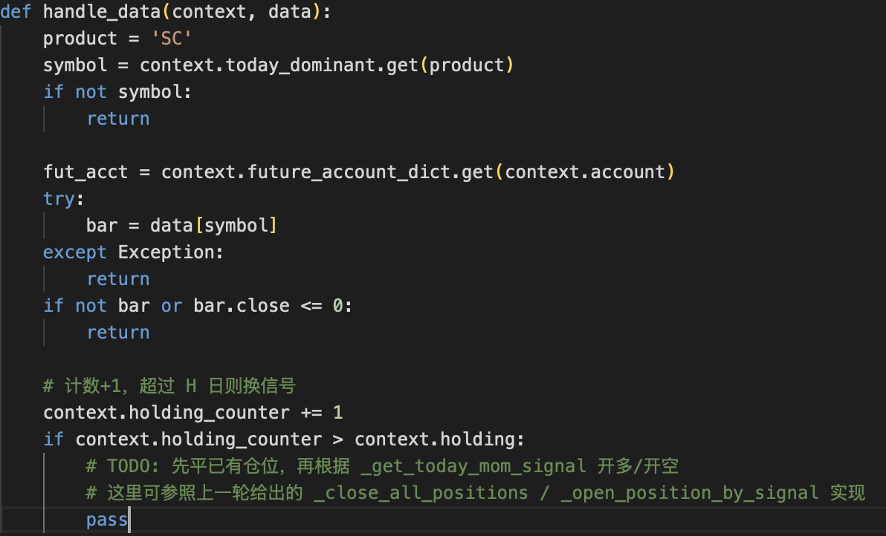Place cursor on the pass statement
Viewport: 886px width, 536px height.
[107, 519]
